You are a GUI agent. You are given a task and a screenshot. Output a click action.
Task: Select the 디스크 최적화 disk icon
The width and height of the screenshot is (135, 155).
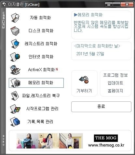coord(15,31)
